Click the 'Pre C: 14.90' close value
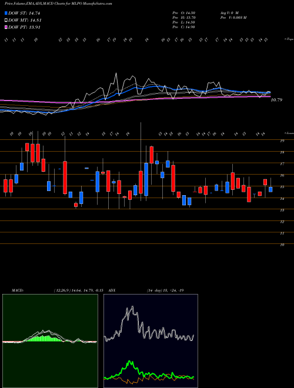Screen dimensions: 294x388 point(183,27)
